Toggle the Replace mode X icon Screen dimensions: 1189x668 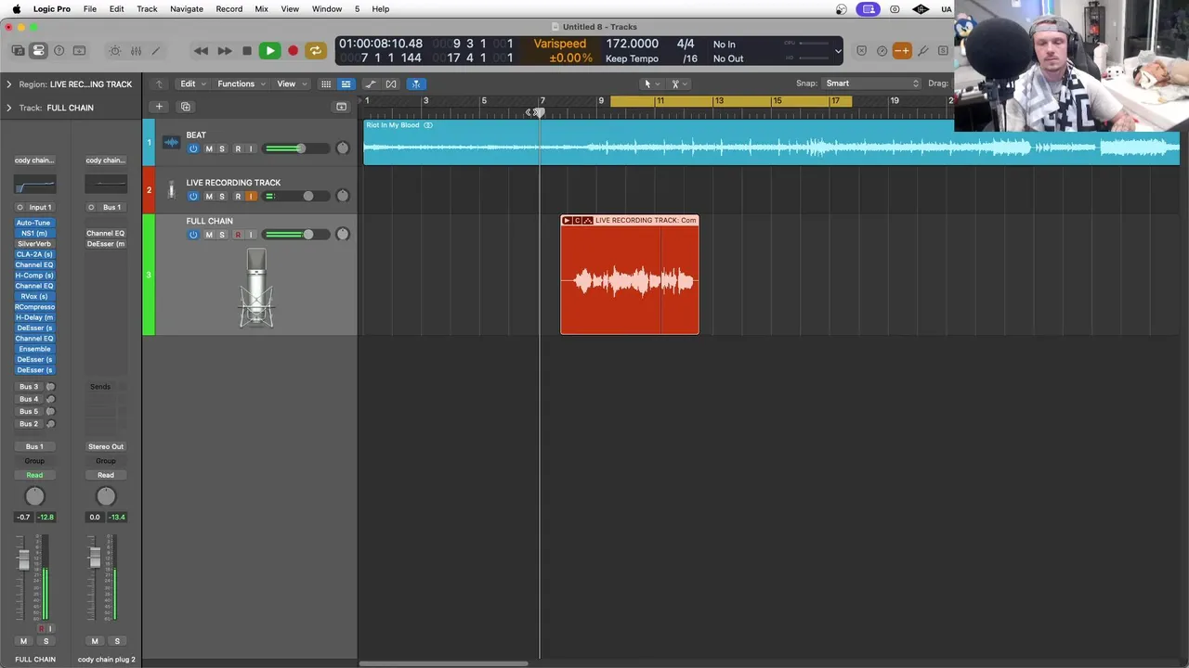tap(861, 51)
